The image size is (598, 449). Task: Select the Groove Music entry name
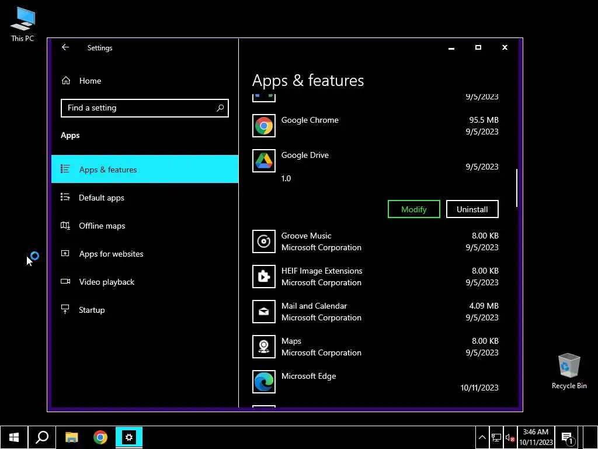(306, 236)
